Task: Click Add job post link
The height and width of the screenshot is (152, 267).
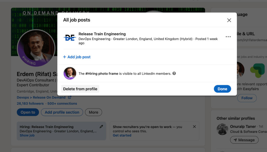Action: 77,57
